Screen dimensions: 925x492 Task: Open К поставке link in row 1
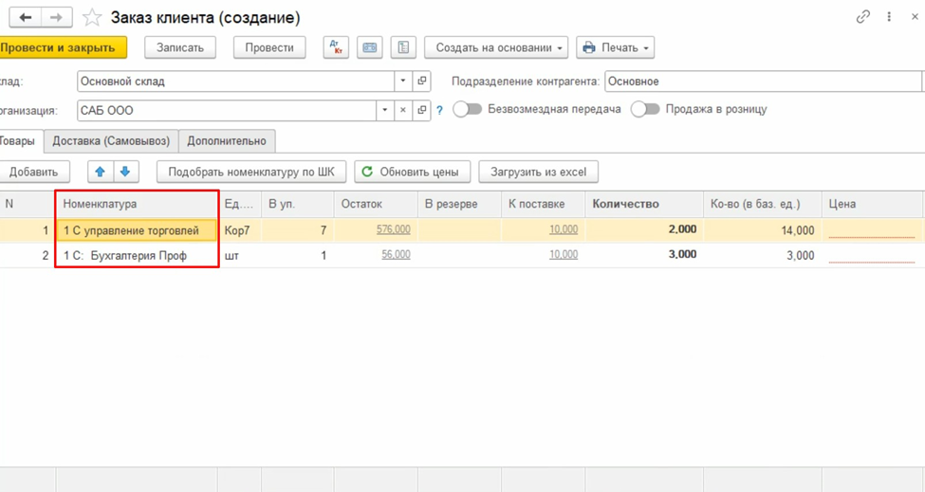(564, 229)
